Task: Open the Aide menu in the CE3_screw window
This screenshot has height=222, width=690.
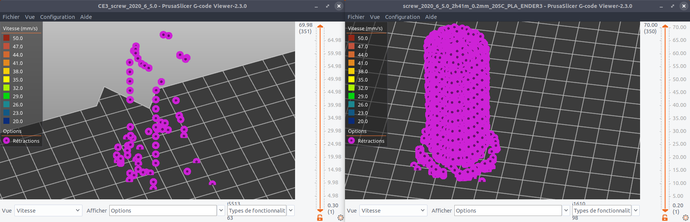Action: click(86, 17)
